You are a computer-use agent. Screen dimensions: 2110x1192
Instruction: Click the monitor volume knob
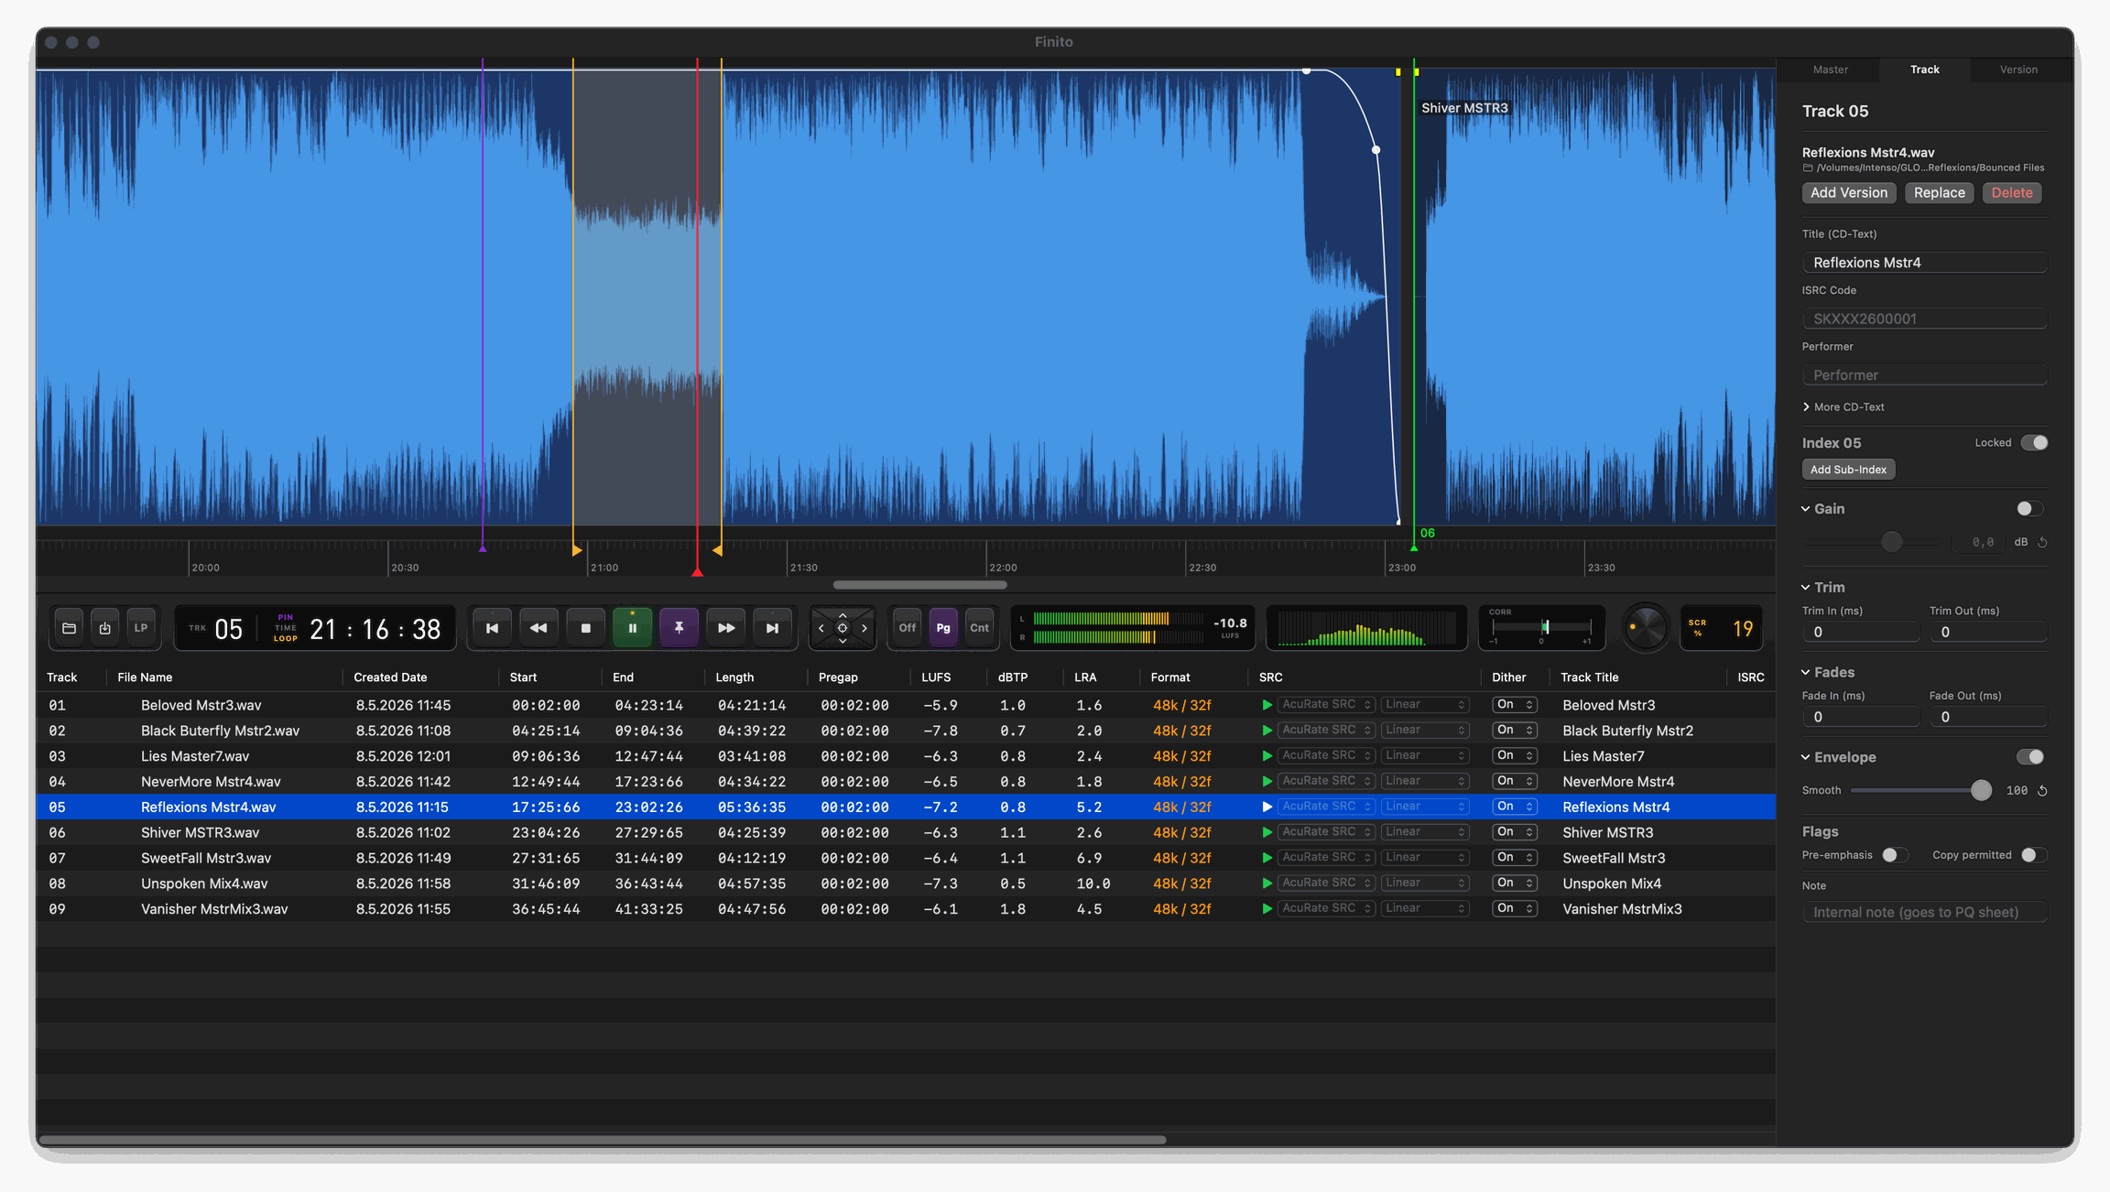click(1646, 628)
